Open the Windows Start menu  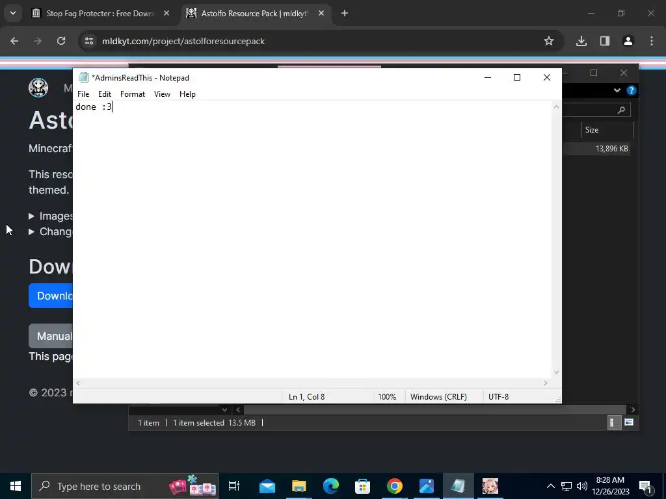tap(16, 486)
